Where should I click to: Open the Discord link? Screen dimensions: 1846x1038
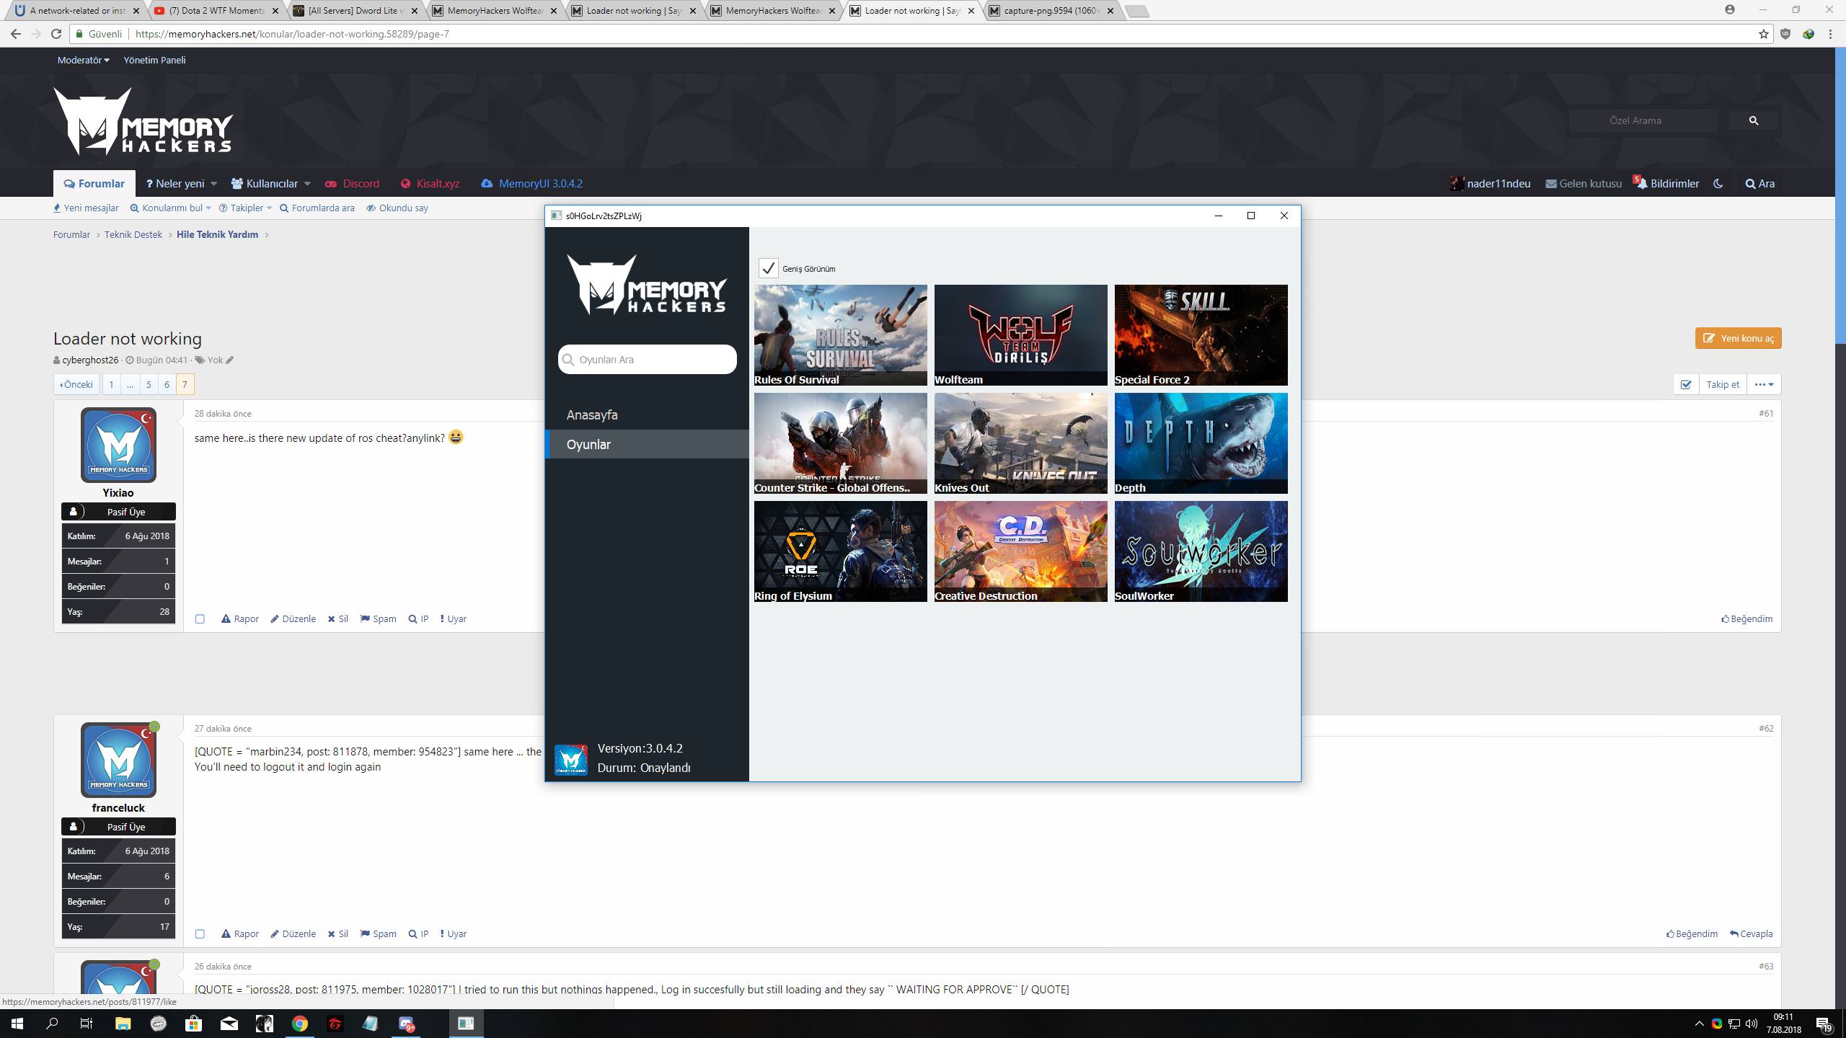[x=352, y=184]
